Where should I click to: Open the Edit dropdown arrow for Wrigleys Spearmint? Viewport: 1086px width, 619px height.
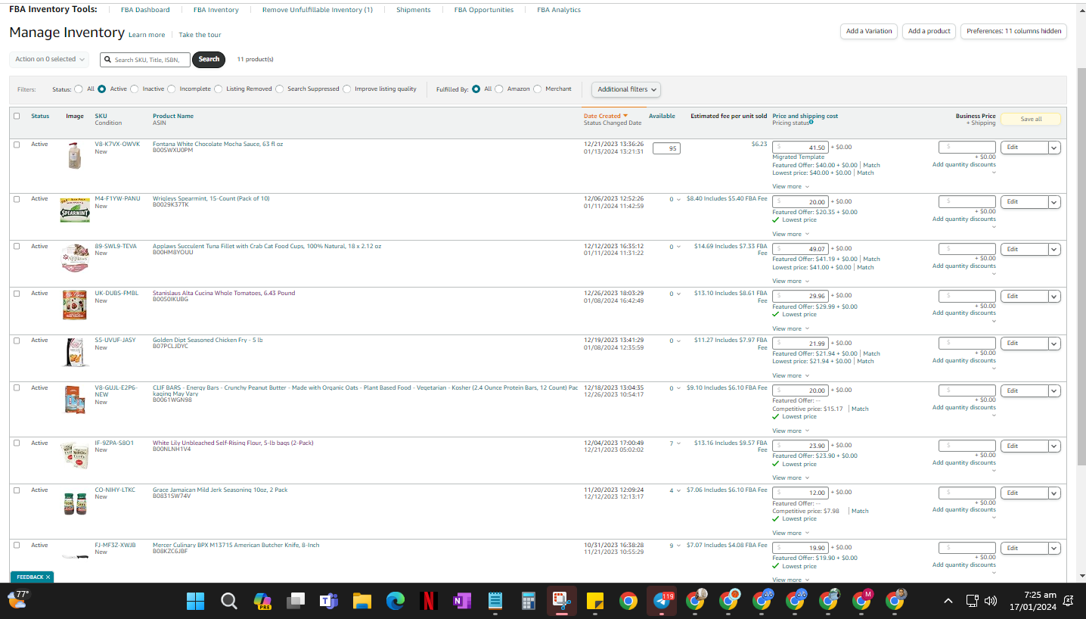(x=1054, y=202)
